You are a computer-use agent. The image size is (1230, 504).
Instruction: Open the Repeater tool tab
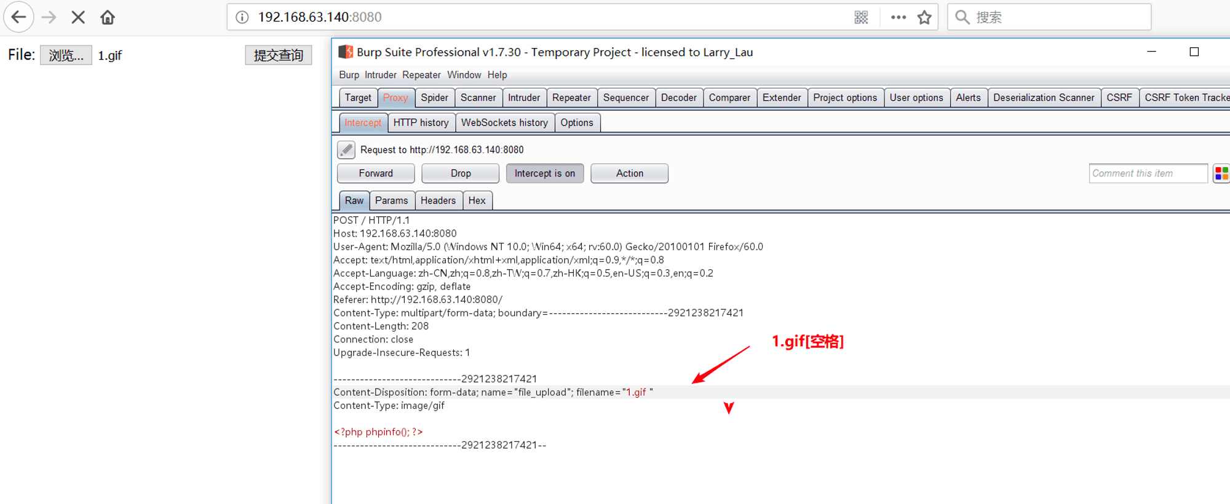tap(571, 98)
